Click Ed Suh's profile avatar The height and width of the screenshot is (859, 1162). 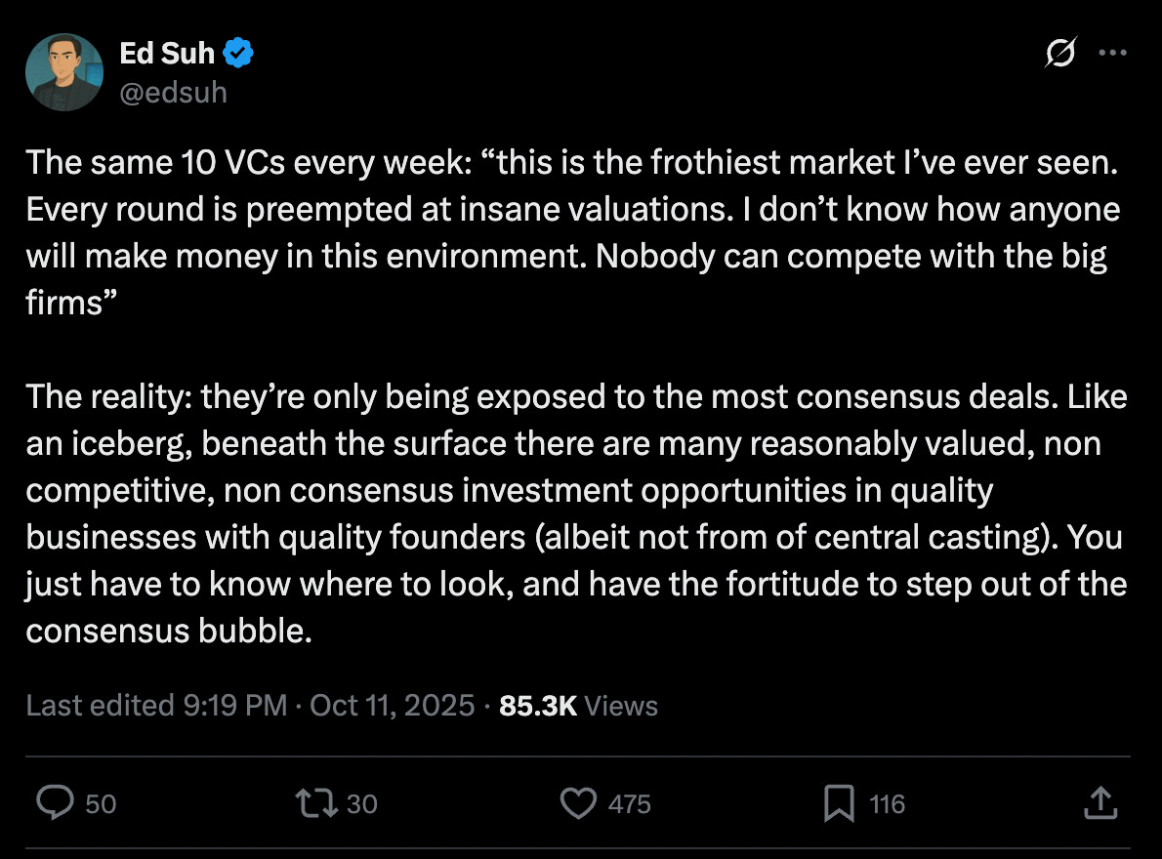(65, 71)
